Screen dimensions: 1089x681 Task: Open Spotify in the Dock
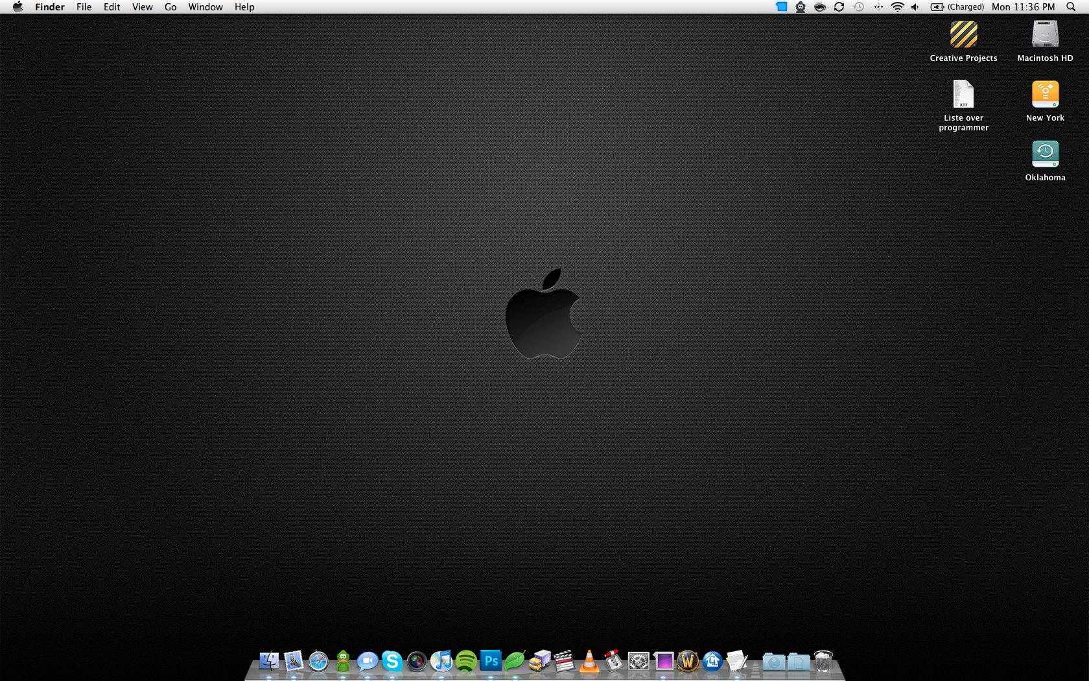pos(466,661)
